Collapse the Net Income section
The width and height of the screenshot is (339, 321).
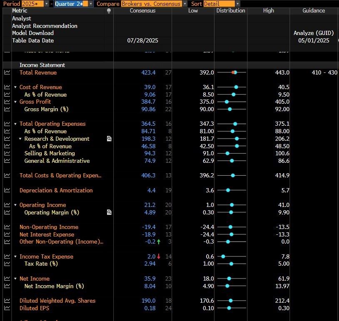15,279
